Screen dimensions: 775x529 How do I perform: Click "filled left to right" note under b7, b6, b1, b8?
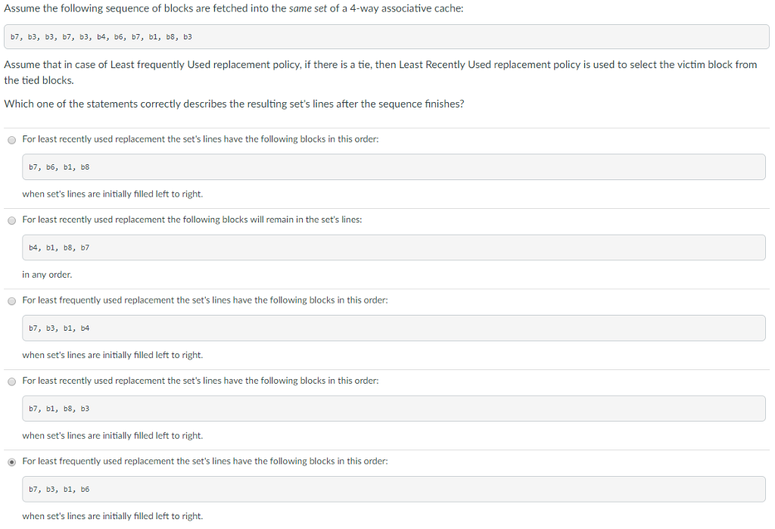tap(113, 194)
